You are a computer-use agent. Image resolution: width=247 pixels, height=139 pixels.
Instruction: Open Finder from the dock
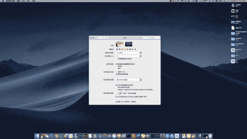[x=37, y=136]
